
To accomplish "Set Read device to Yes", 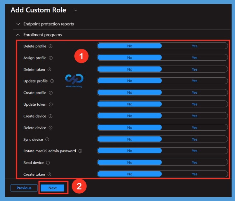I will (x=194, y=162).
